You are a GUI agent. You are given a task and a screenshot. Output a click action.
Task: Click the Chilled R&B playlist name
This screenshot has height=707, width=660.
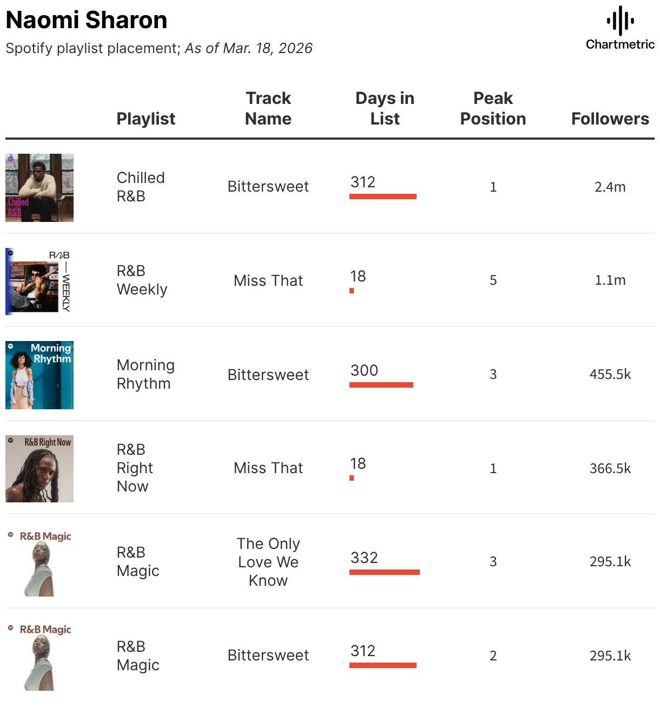[x=141, y=187]
